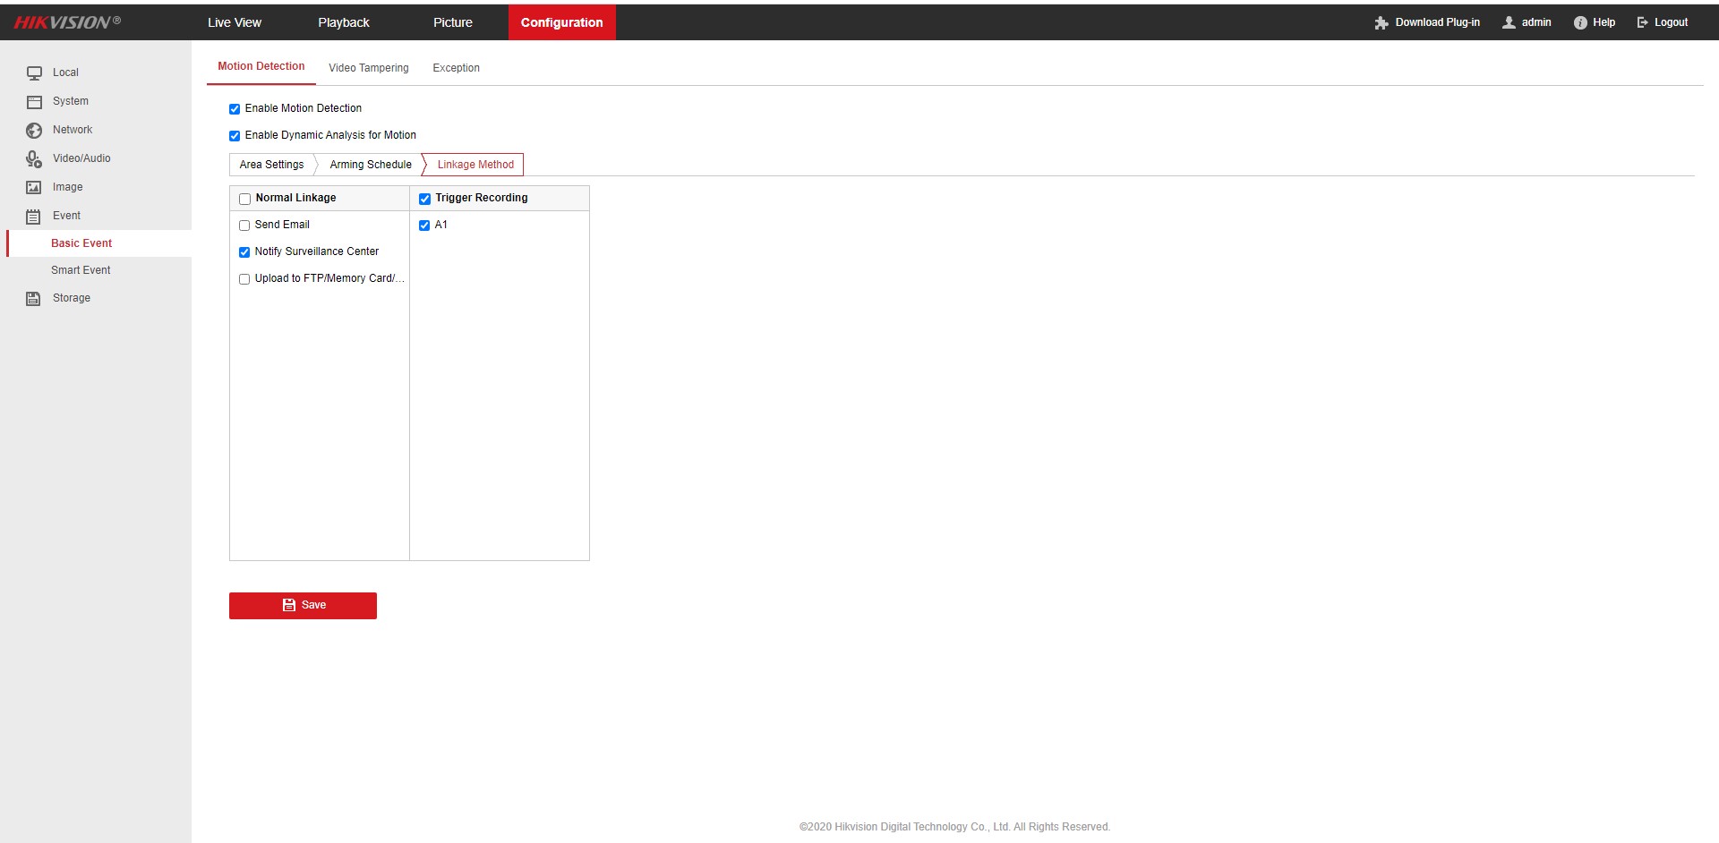This screenshot has width=1719, height=843.
Task: Open the Playback menu in top bar
Action: [x=343, y=22]
